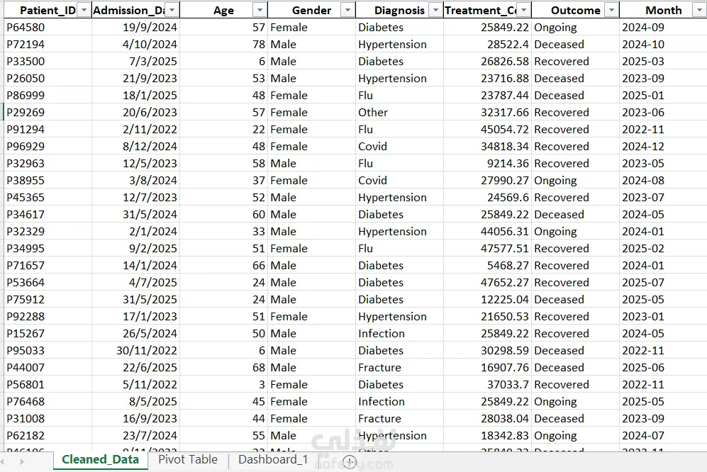Screen dimensions: 707x472
Task: Select the Month cell 2023-06
Action: click(663, 112)
